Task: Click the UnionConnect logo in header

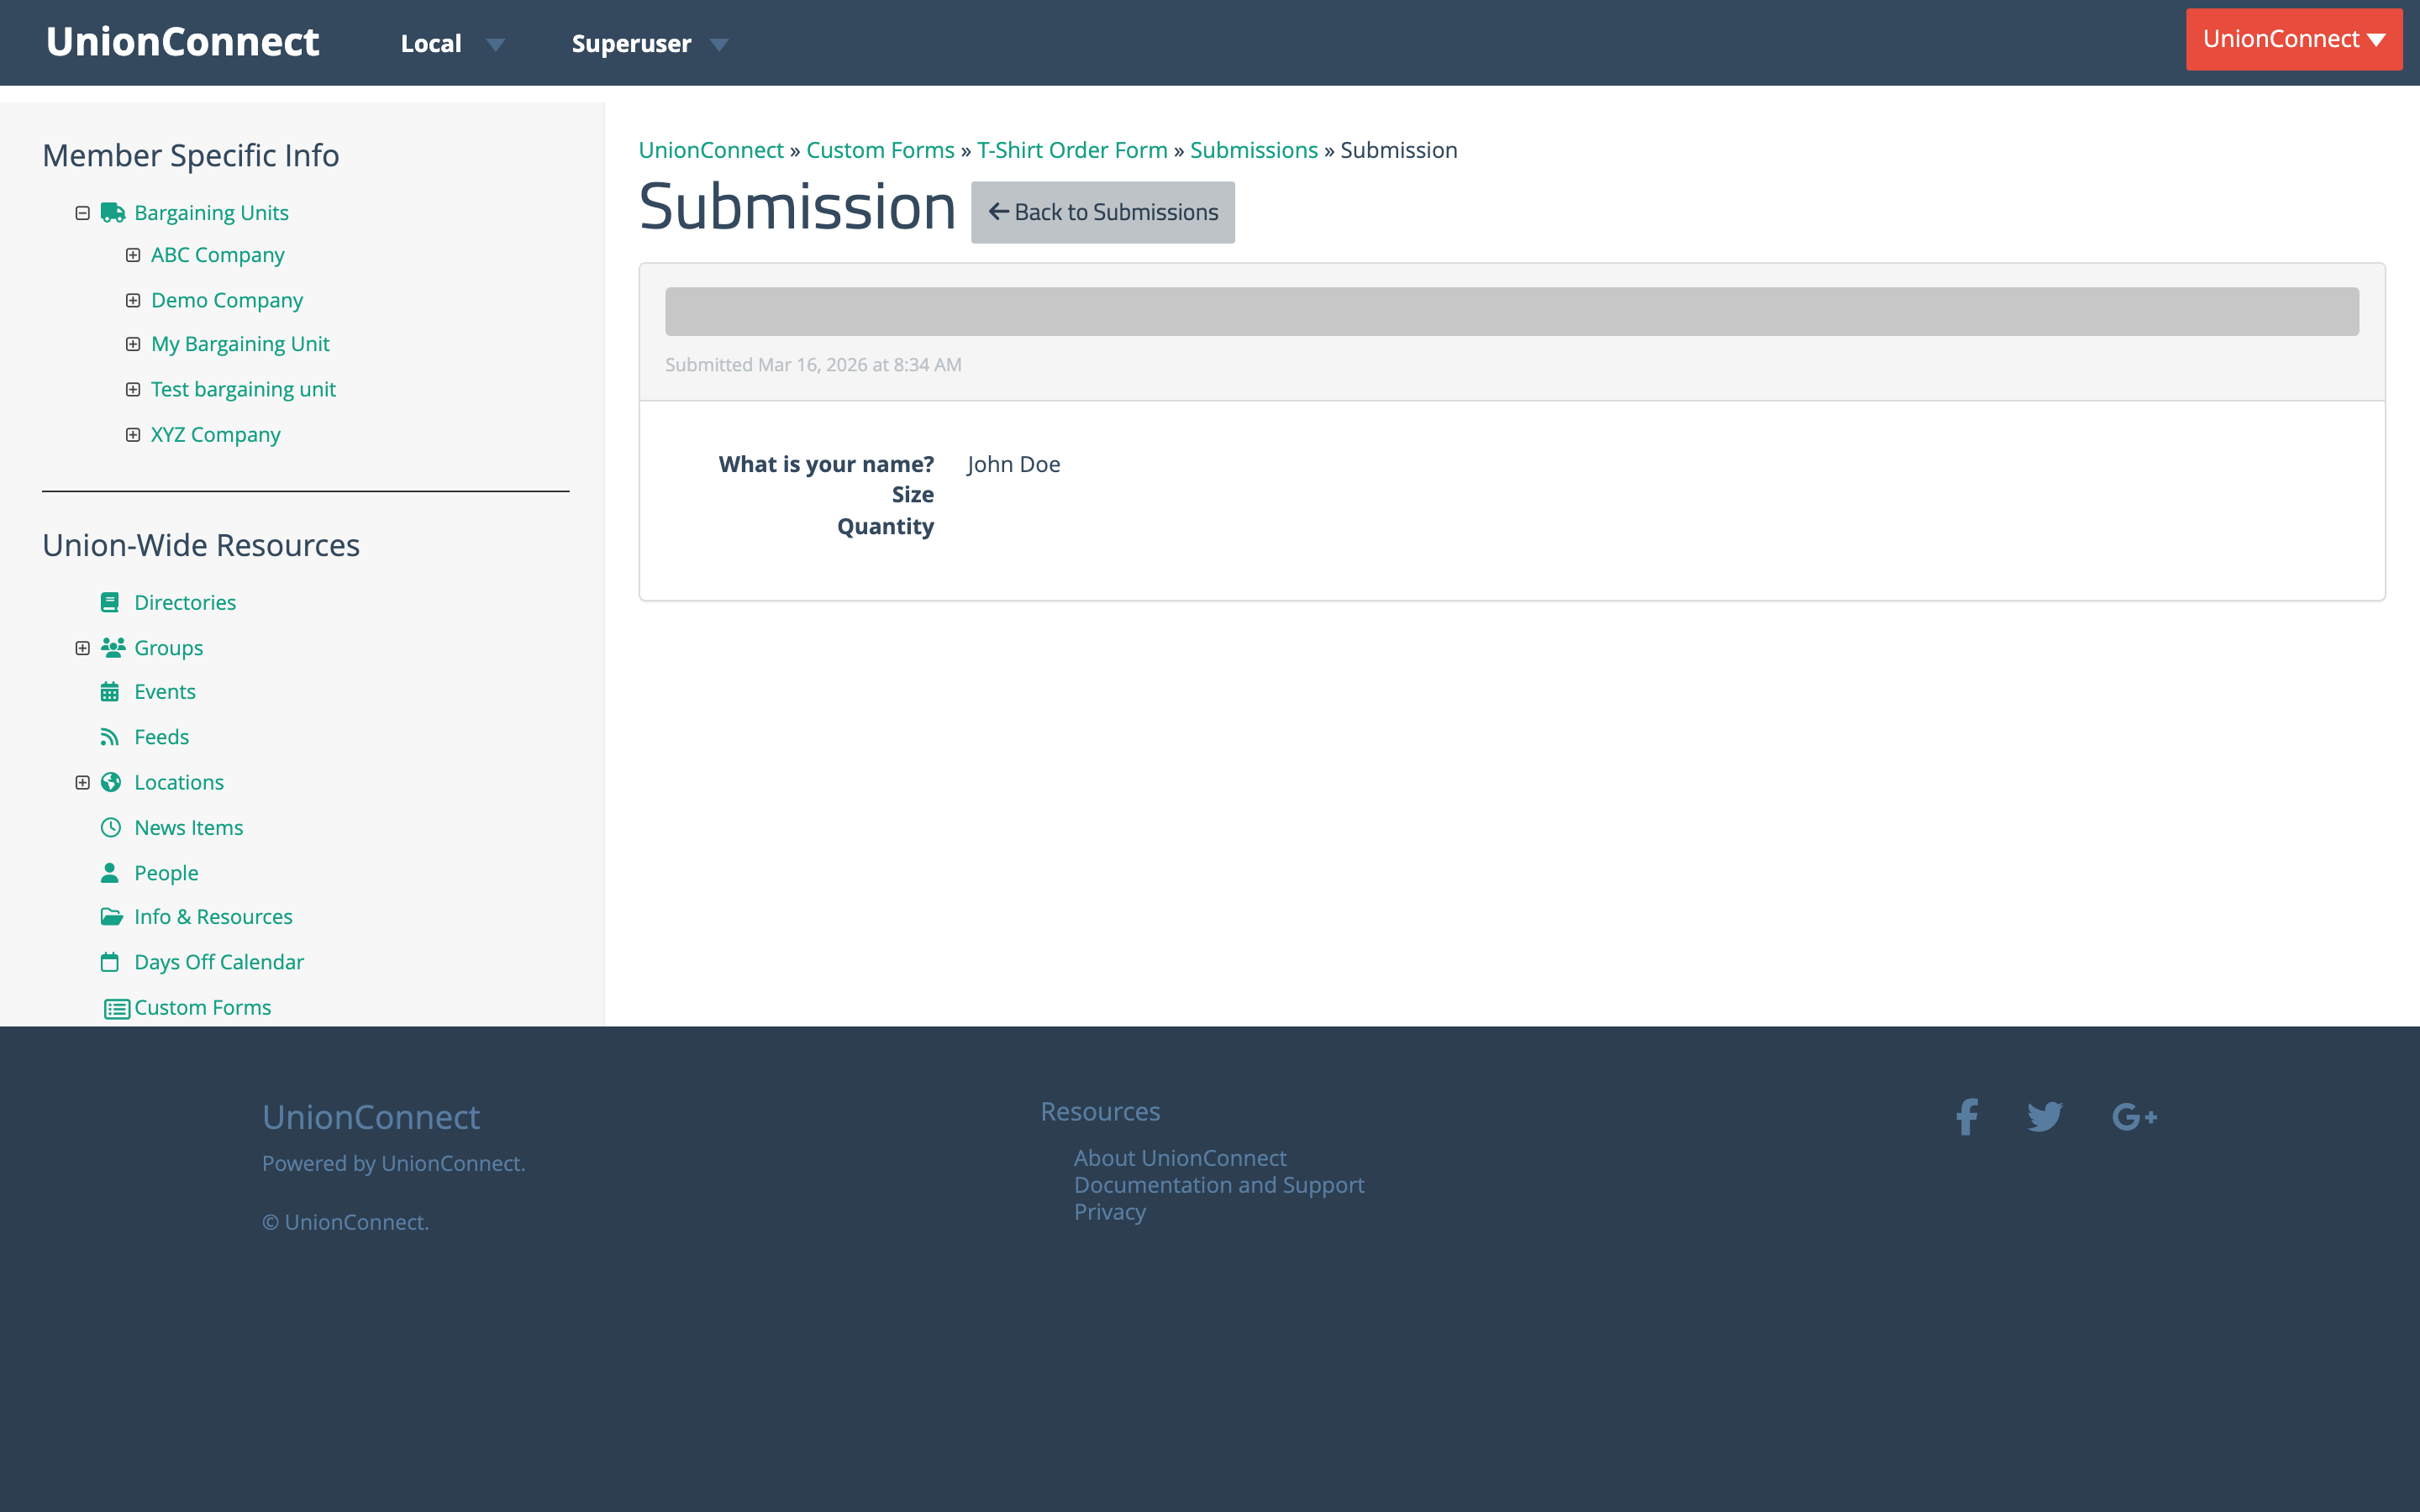Action: click(182, 42)
